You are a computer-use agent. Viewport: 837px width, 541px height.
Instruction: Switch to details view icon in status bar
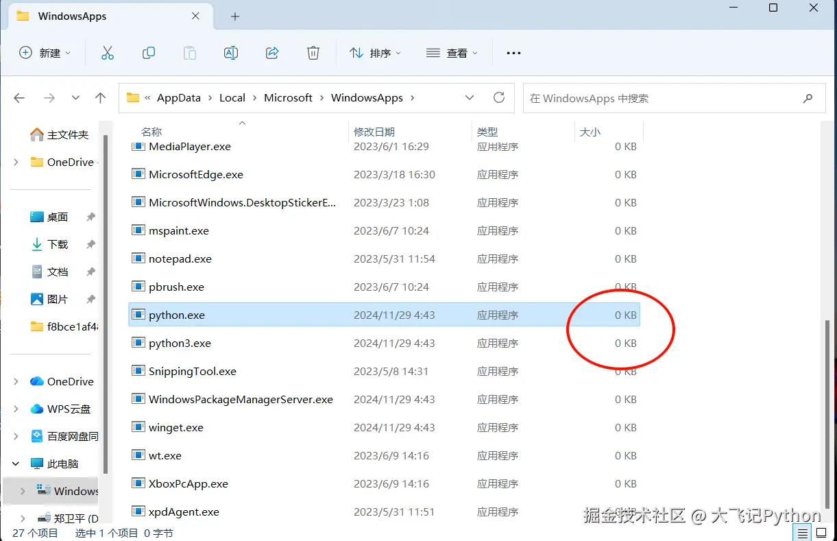click(x=801, y=533)
